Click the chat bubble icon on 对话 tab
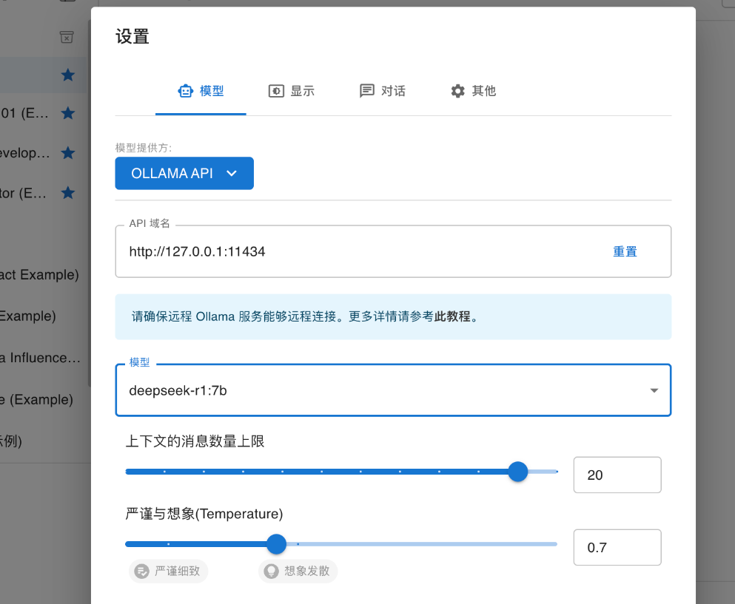This screenshot has height=604, width=735. [367, 91]
